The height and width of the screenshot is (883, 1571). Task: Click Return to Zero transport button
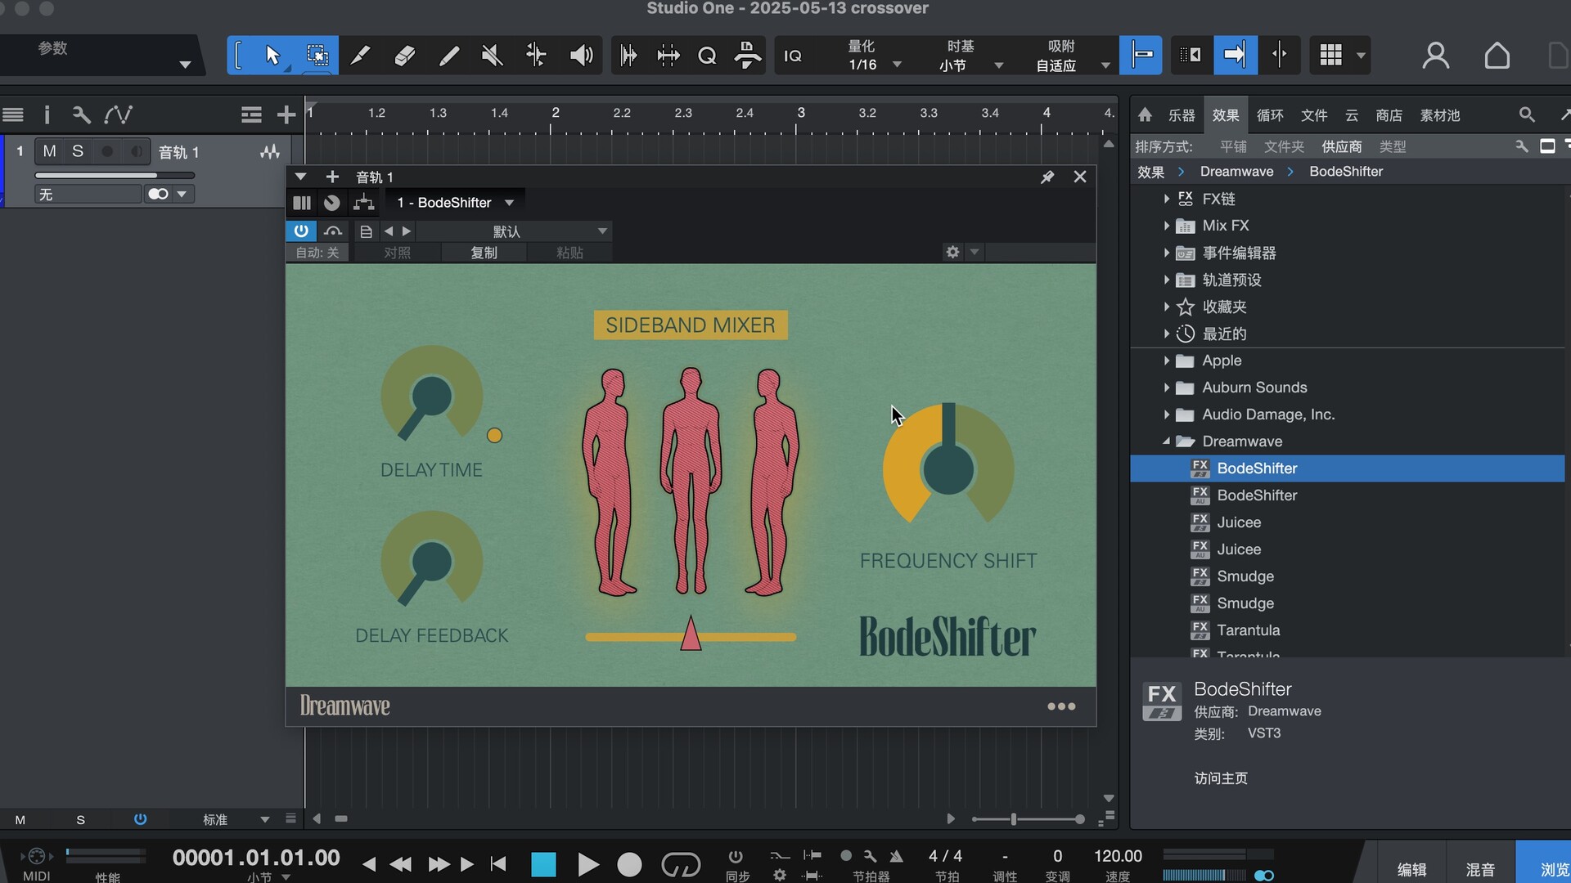(x=497, y=864)
